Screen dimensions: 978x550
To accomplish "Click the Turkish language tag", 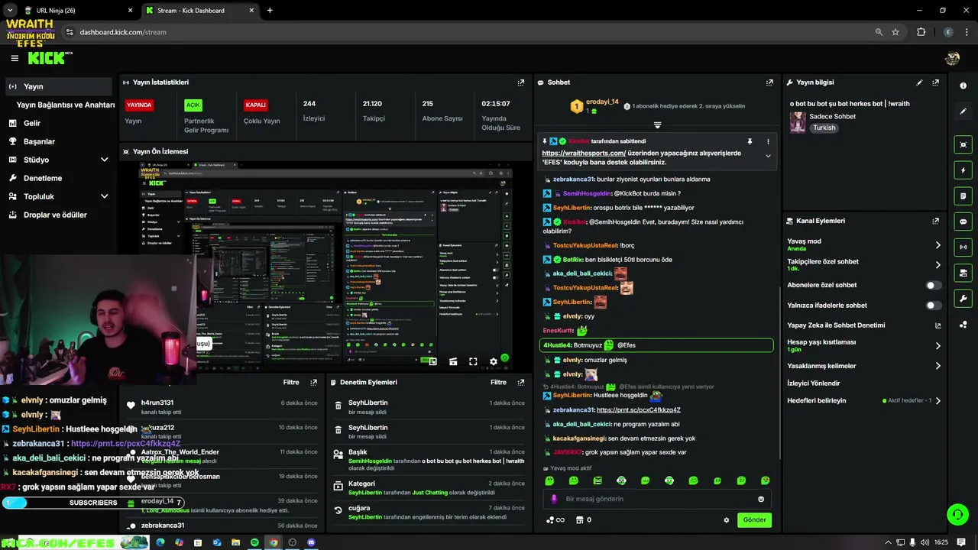I will (x=824, y=128).
